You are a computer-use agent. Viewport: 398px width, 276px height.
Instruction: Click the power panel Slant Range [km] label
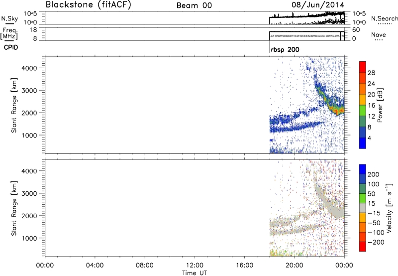click(x=14, y=105)
